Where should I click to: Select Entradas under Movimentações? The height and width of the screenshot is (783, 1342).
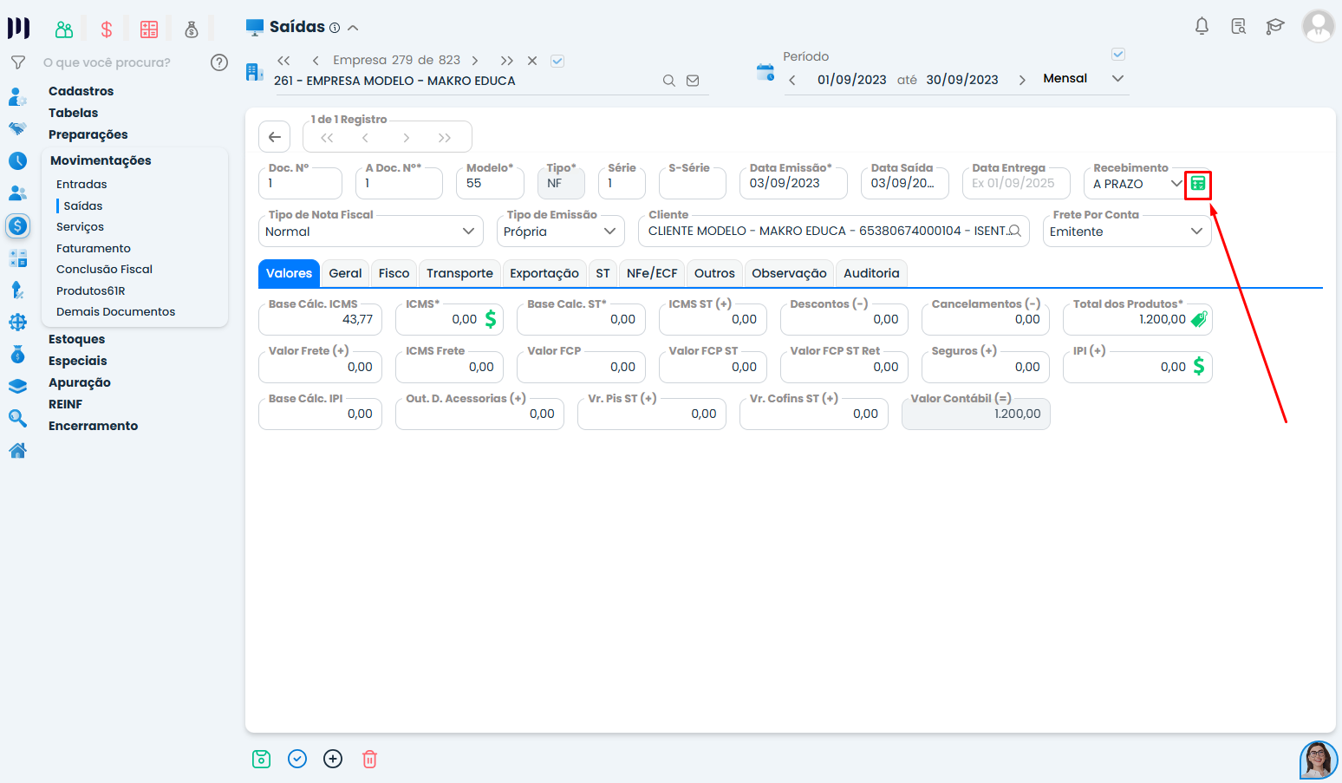click(81, 185)
